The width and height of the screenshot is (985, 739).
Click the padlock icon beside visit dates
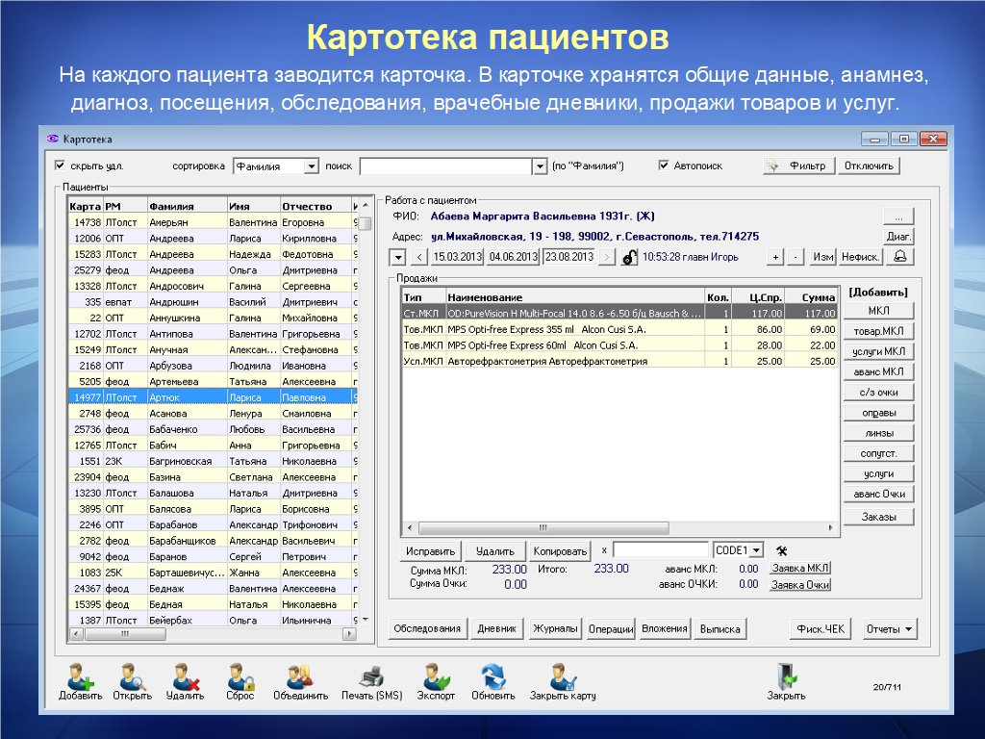[x=629, y=257]
